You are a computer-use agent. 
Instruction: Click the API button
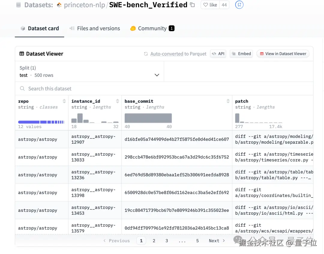pyautogui.click(x=218, y=54)
